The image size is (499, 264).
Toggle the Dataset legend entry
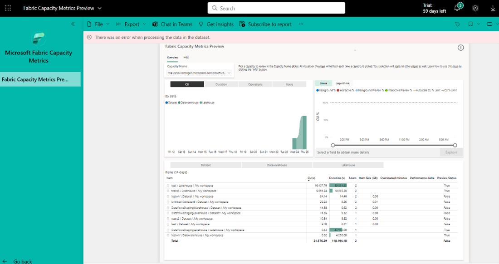tap(171, 103)
